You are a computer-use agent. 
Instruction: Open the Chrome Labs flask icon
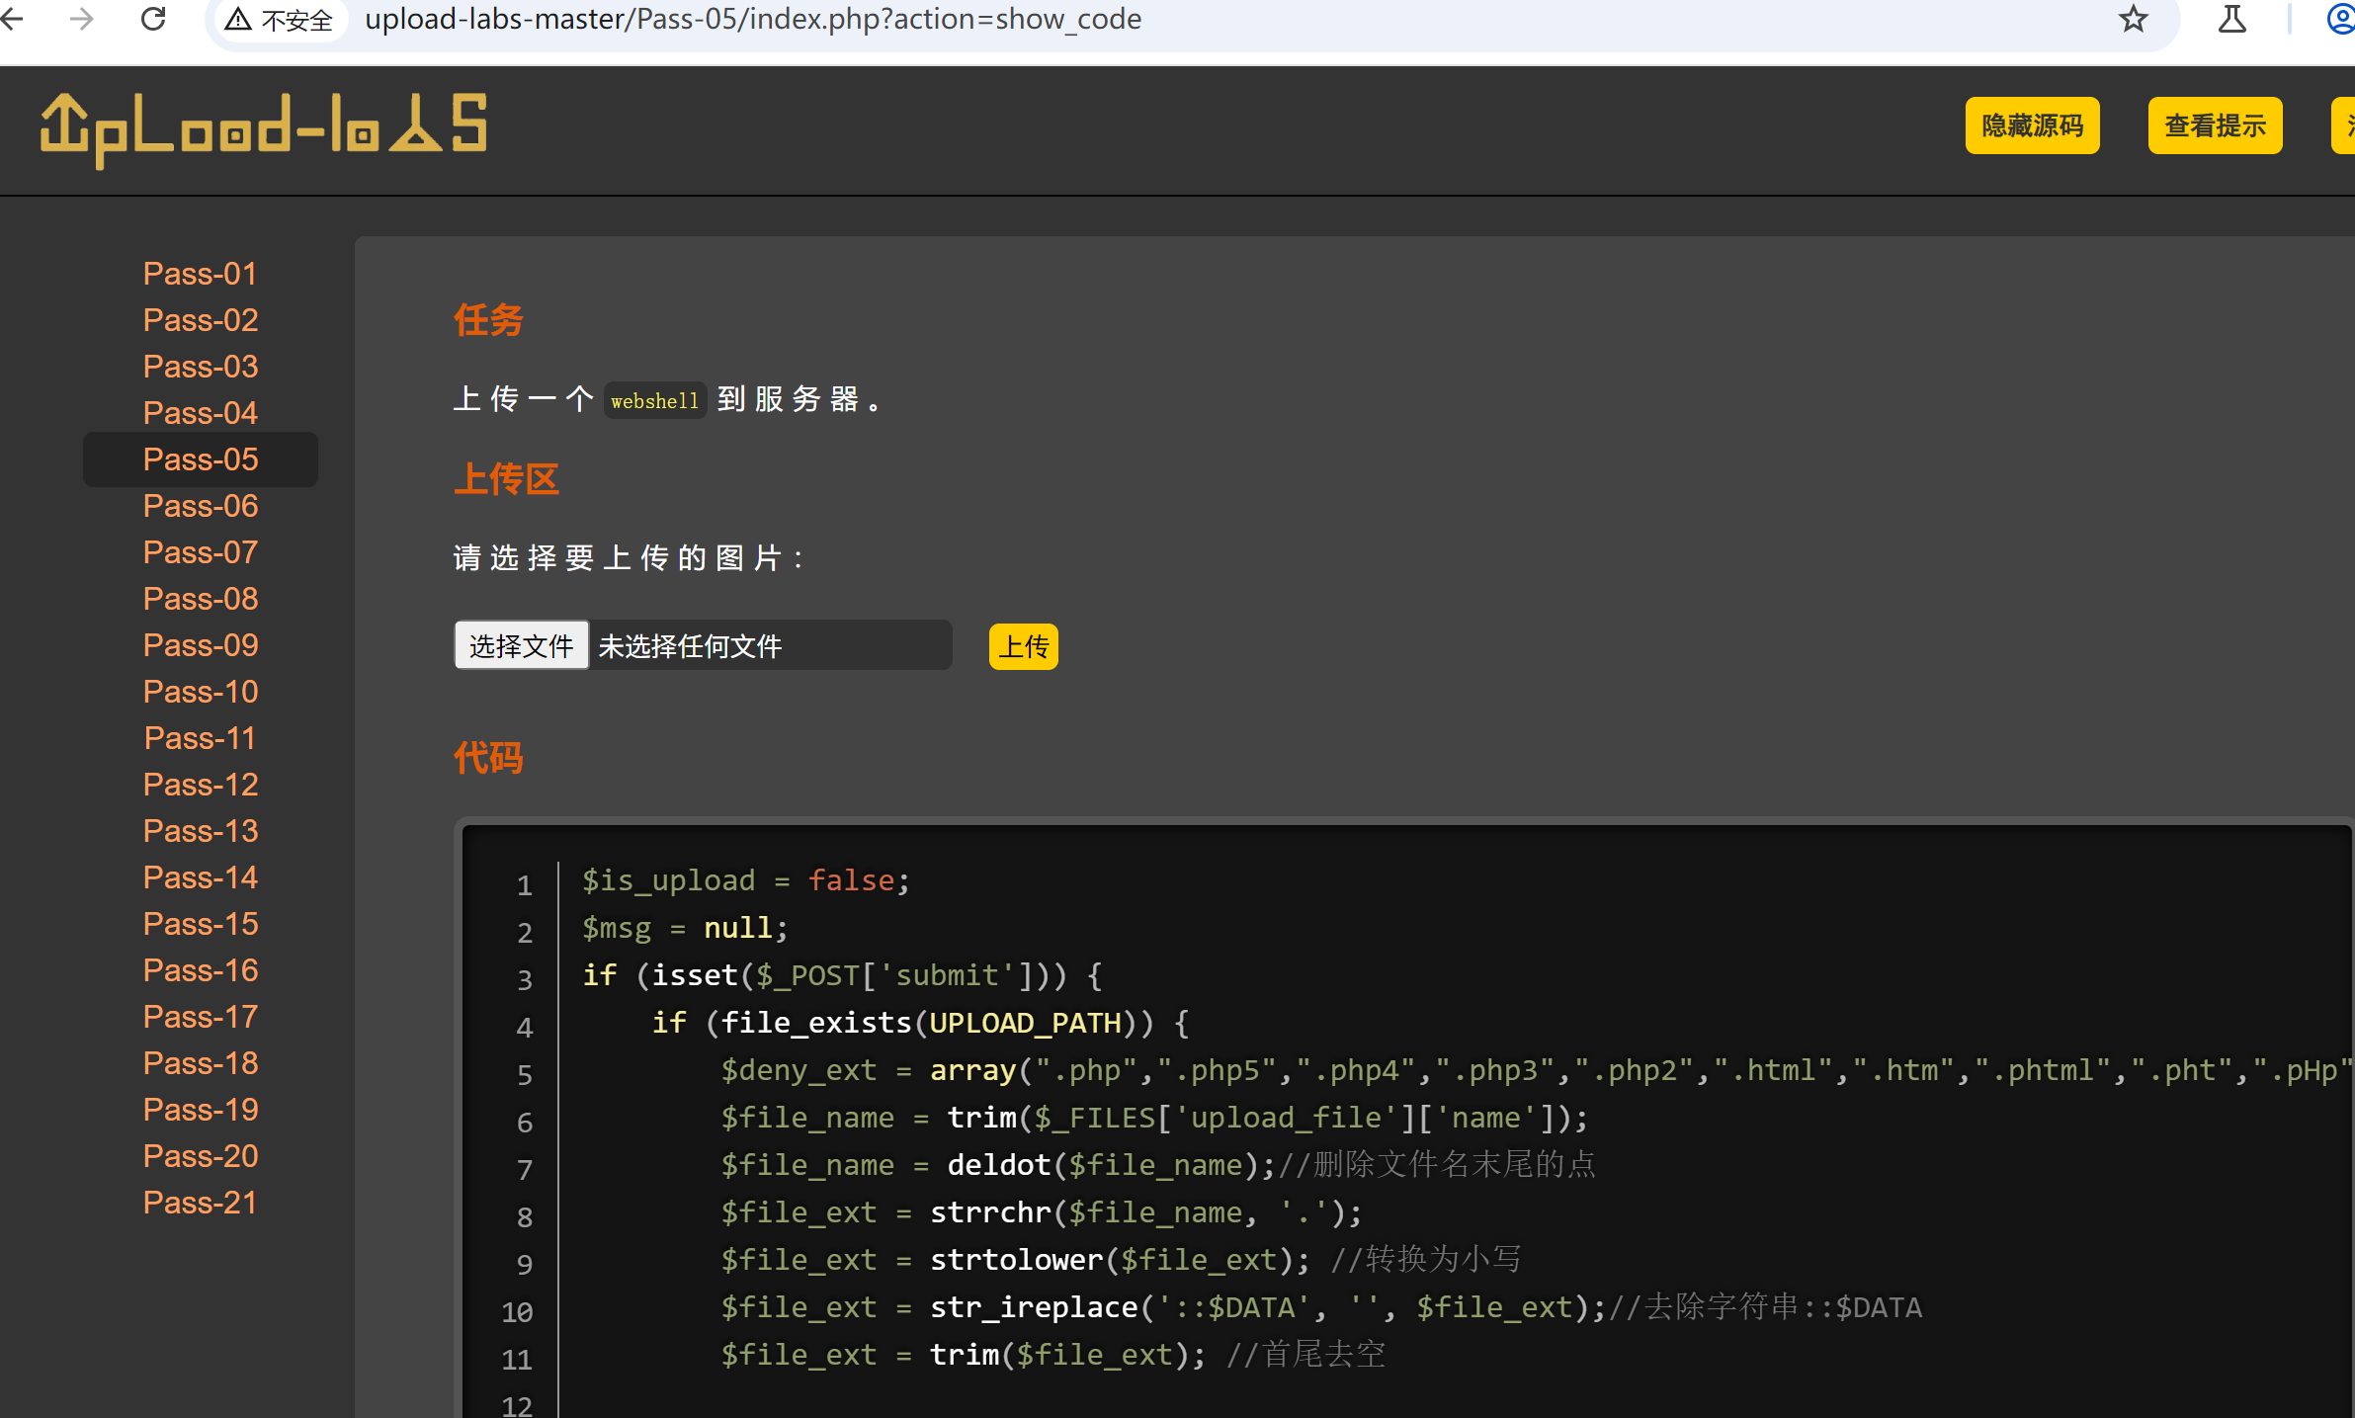click(2231, 19)
